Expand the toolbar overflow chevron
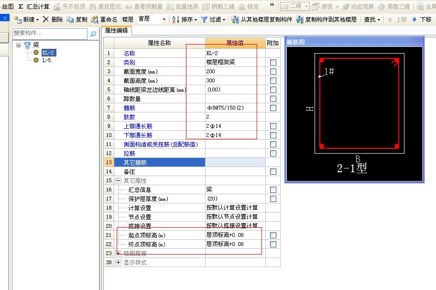The width and height of the screenshot is (436, 290). click(x=272, y=5)
